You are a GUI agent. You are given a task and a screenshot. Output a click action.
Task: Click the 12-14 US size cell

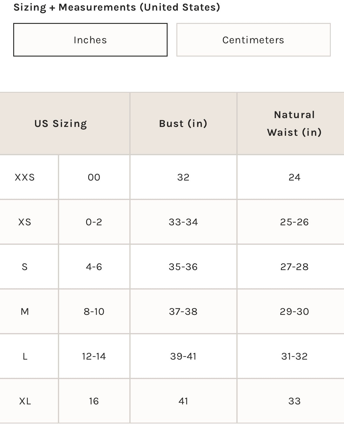(94, 356)
